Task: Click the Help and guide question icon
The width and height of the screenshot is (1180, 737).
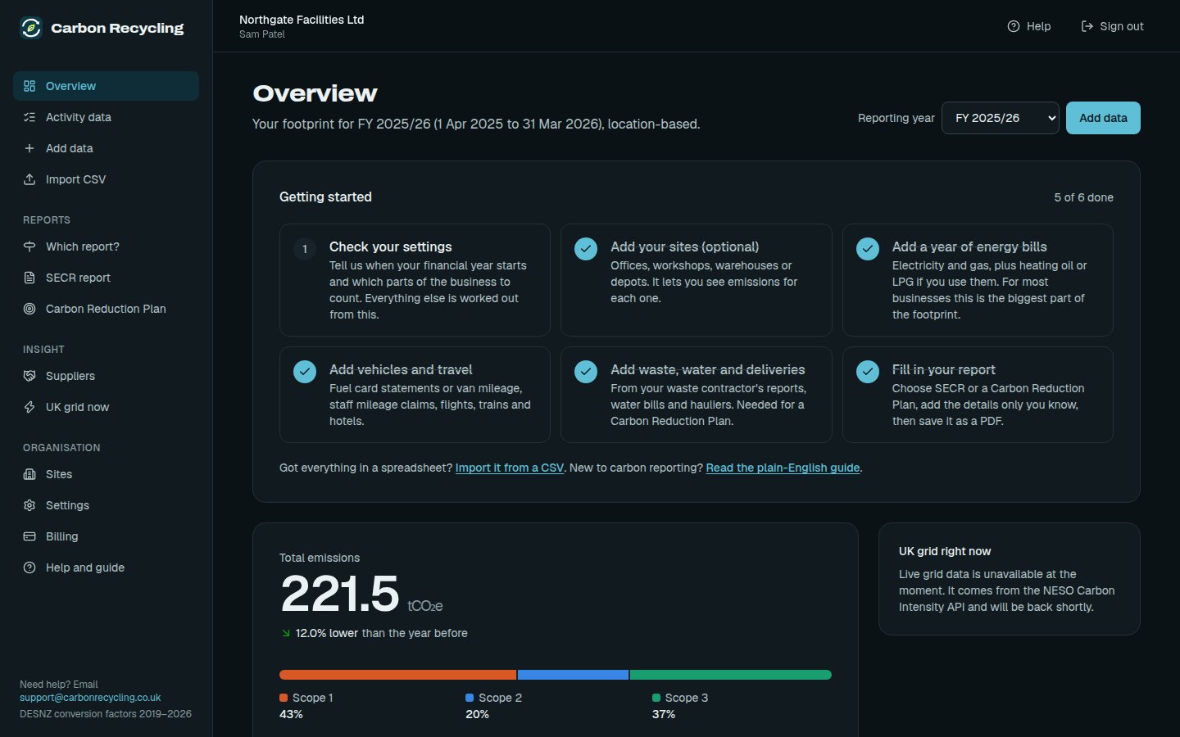Action: coord(29,567)
